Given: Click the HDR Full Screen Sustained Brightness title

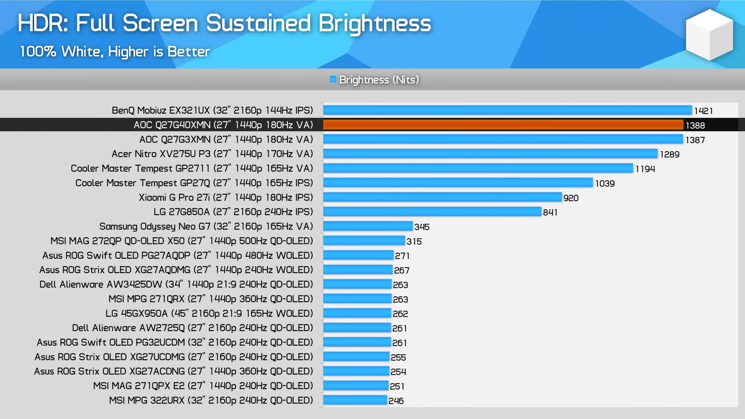Looking at the screenshot, I should pos(224,23).
